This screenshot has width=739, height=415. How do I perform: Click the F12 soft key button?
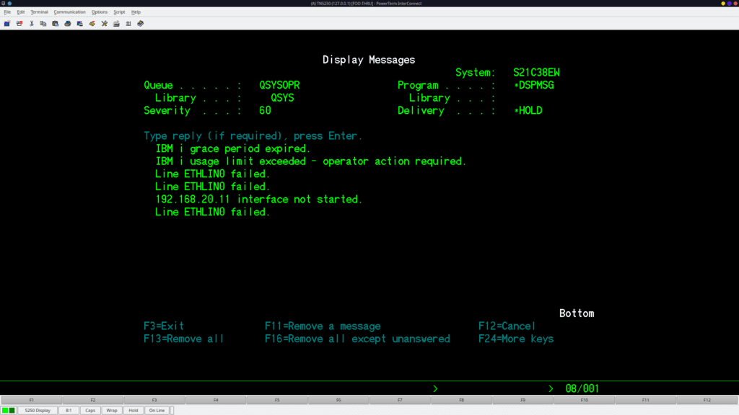(x=707, y=400)
